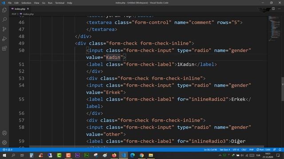
Task: Open the Explorer view in activity bar
Action: (x=4, y=10)
